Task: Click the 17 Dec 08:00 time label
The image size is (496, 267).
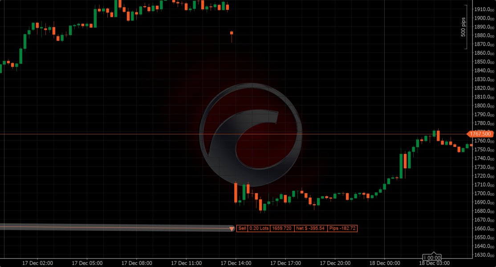Action: 137,263
